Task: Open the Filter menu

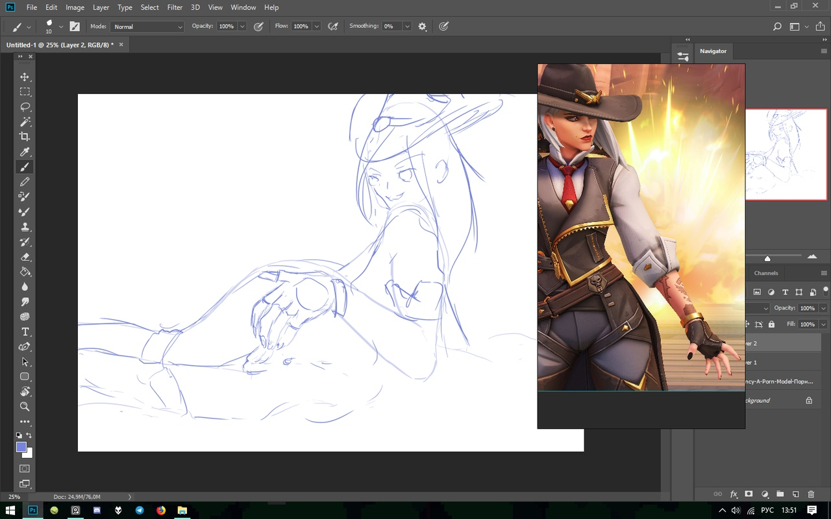Action: pyautogui.click(x=175, y=7)
